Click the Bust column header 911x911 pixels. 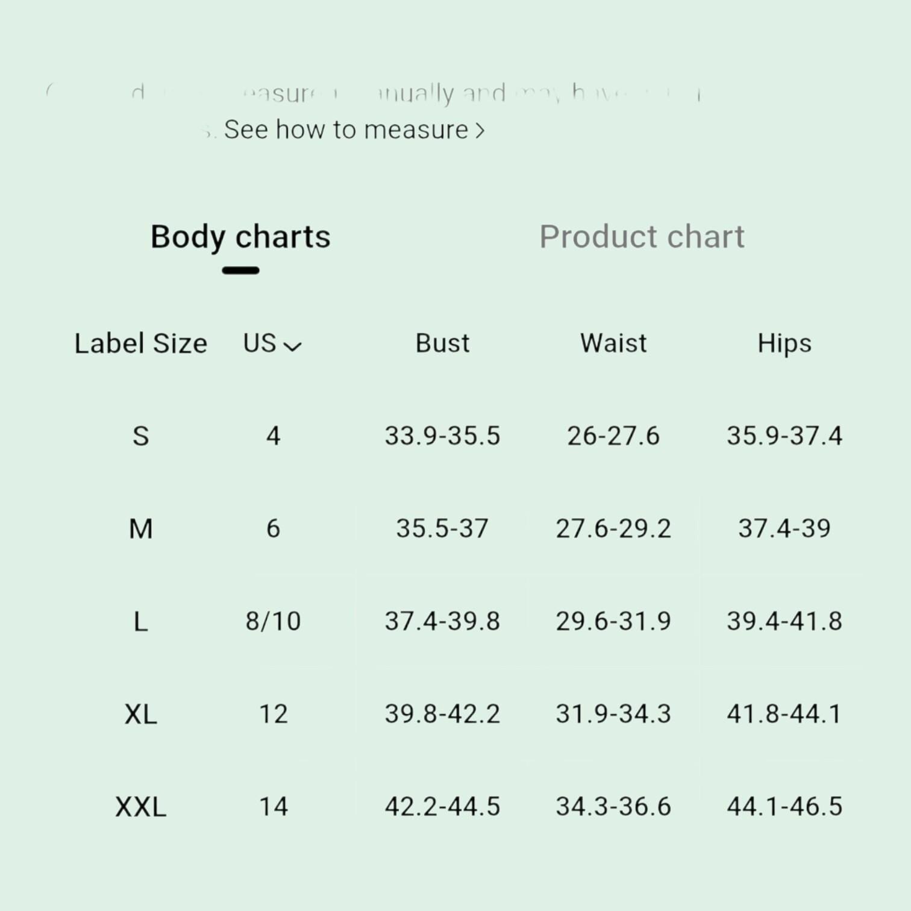(442, 343)
